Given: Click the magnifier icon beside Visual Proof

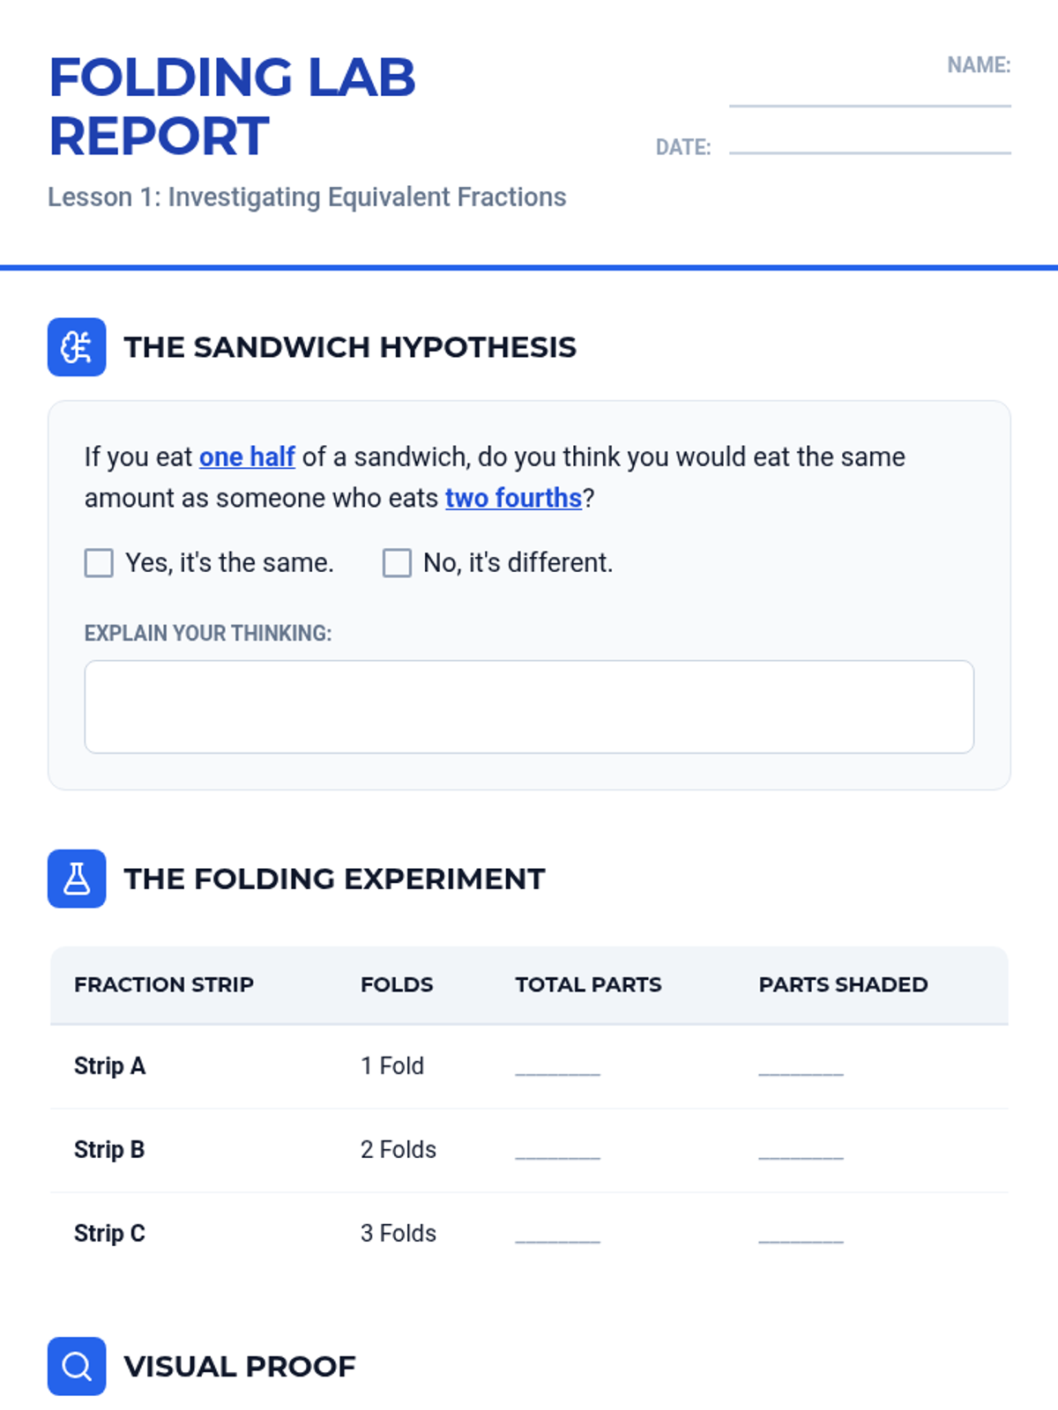Looking at the screenshot, I should (77, 1366).
